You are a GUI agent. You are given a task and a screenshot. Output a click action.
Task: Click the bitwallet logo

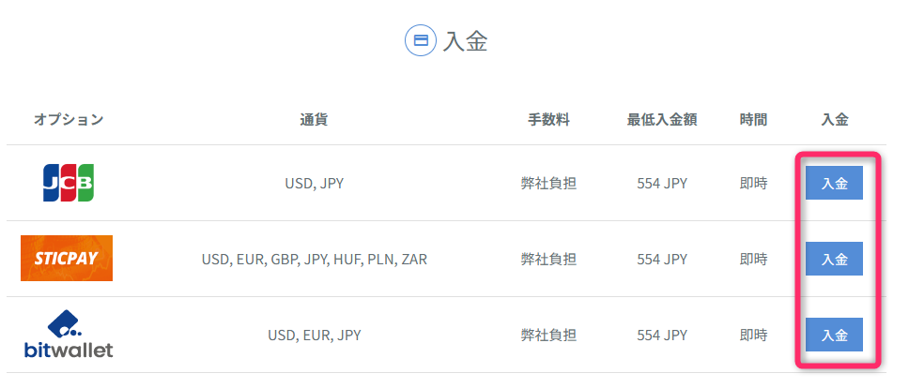68,334
